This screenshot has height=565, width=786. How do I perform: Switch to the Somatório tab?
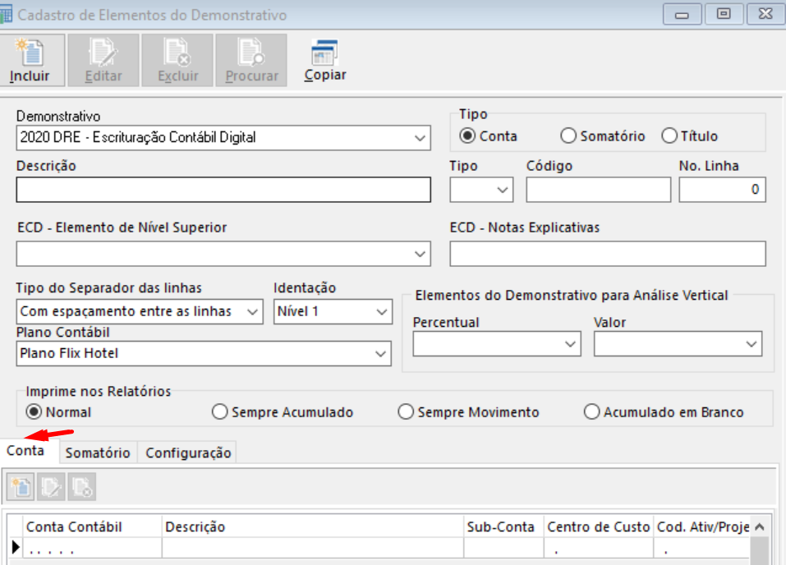click(98, 452)
